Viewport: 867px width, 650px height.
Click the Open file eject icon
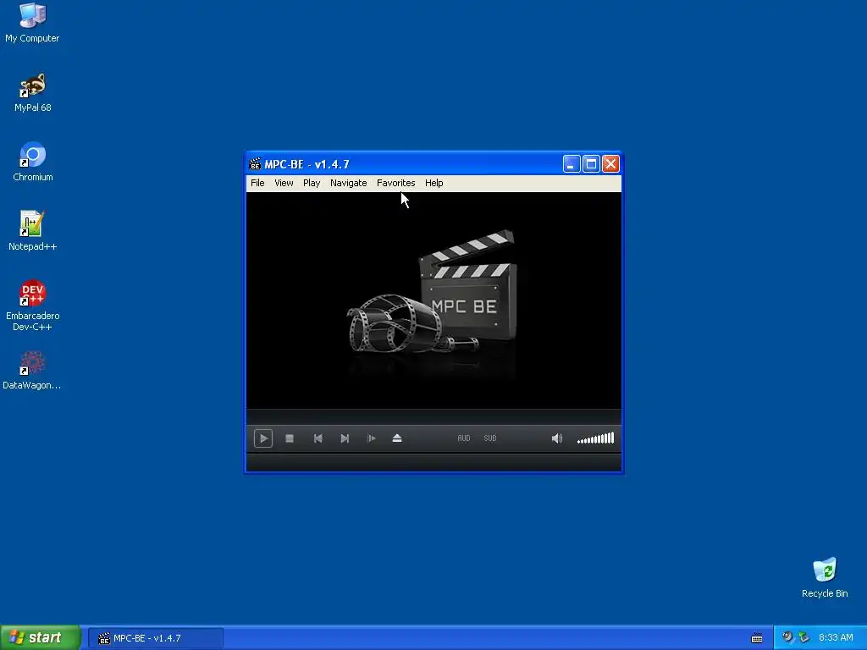[x=397, y=438]
